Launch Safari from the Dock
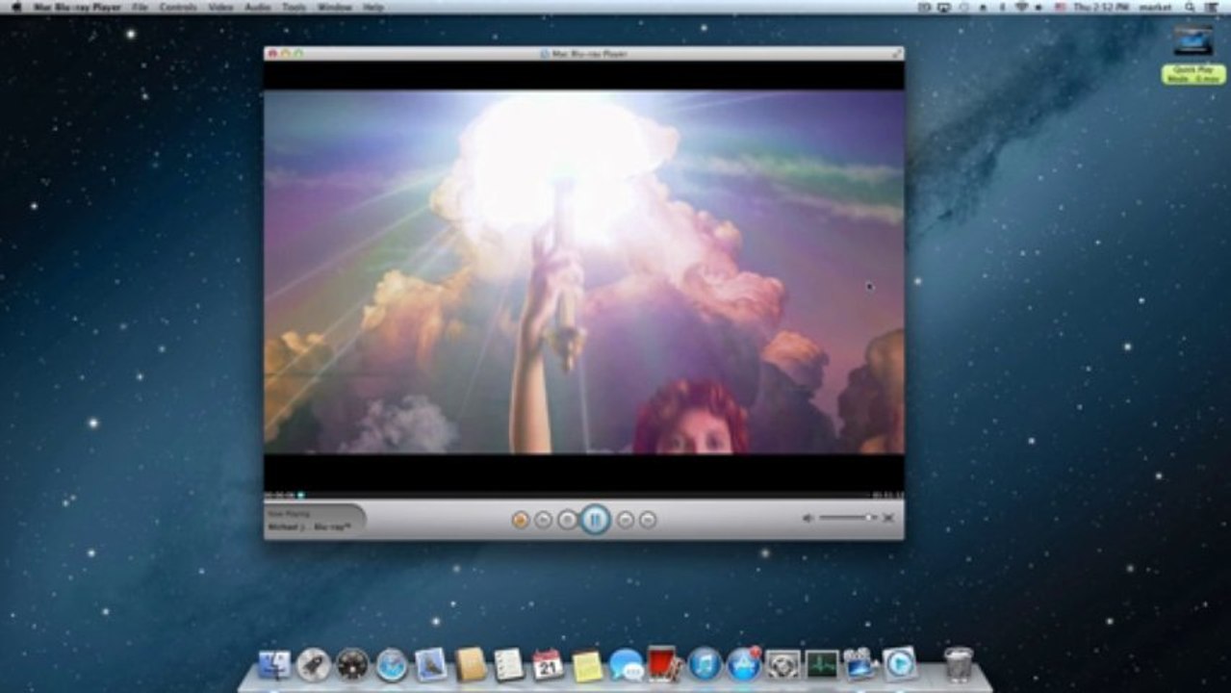This screenshot has width=1231, height=693. click(x=392, y=664)
